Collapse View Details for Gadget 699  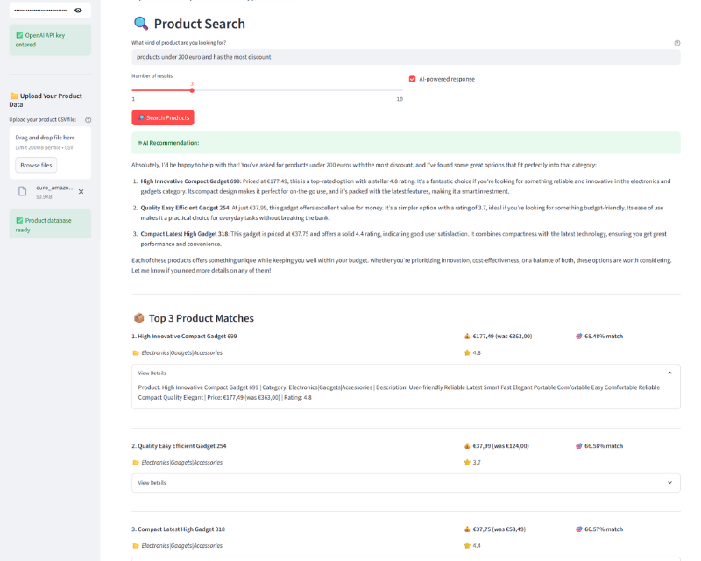point(669,373)
